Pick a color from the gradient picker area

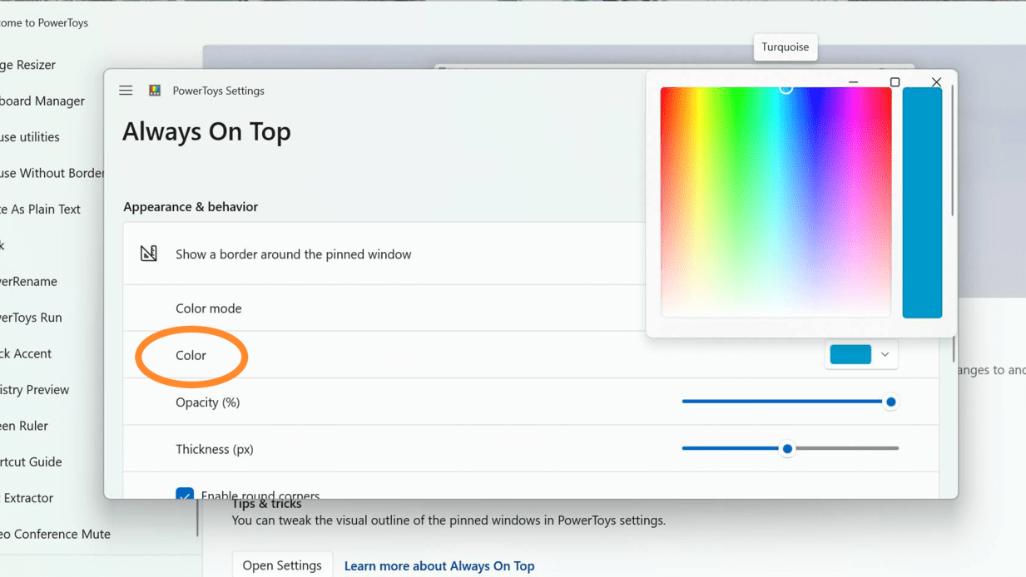(776, 202)
